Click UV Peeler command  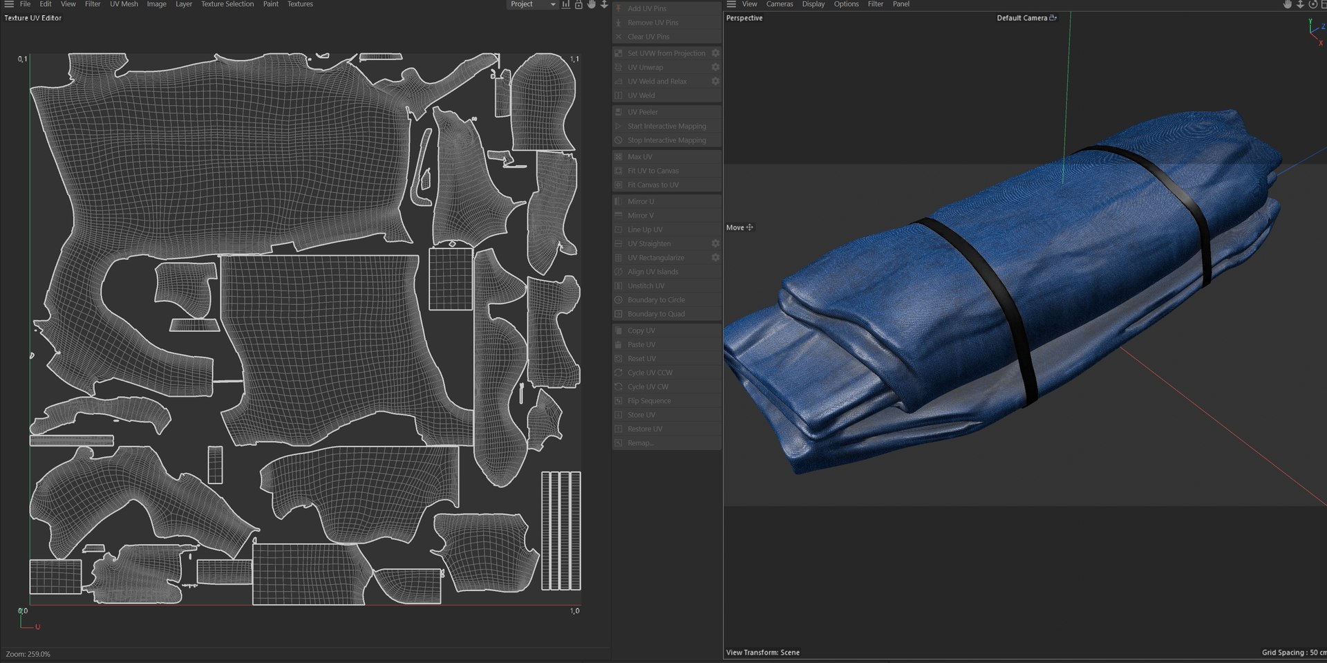667,112
